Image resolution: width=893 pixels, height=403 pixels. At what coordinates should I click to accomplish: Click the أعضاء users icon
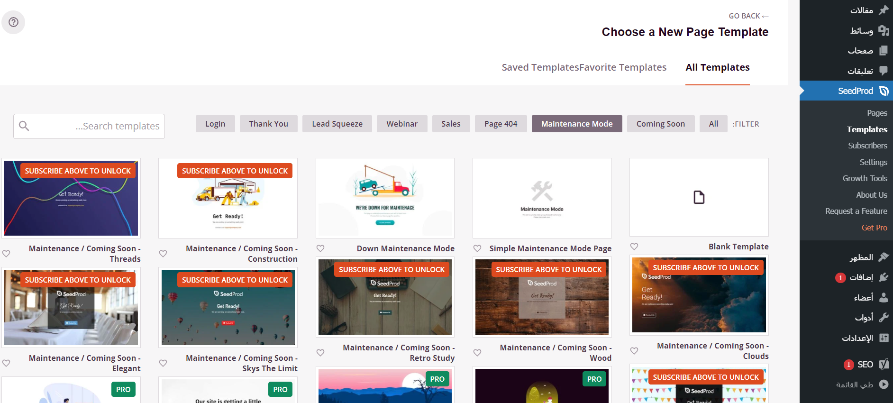click(884, 297)
